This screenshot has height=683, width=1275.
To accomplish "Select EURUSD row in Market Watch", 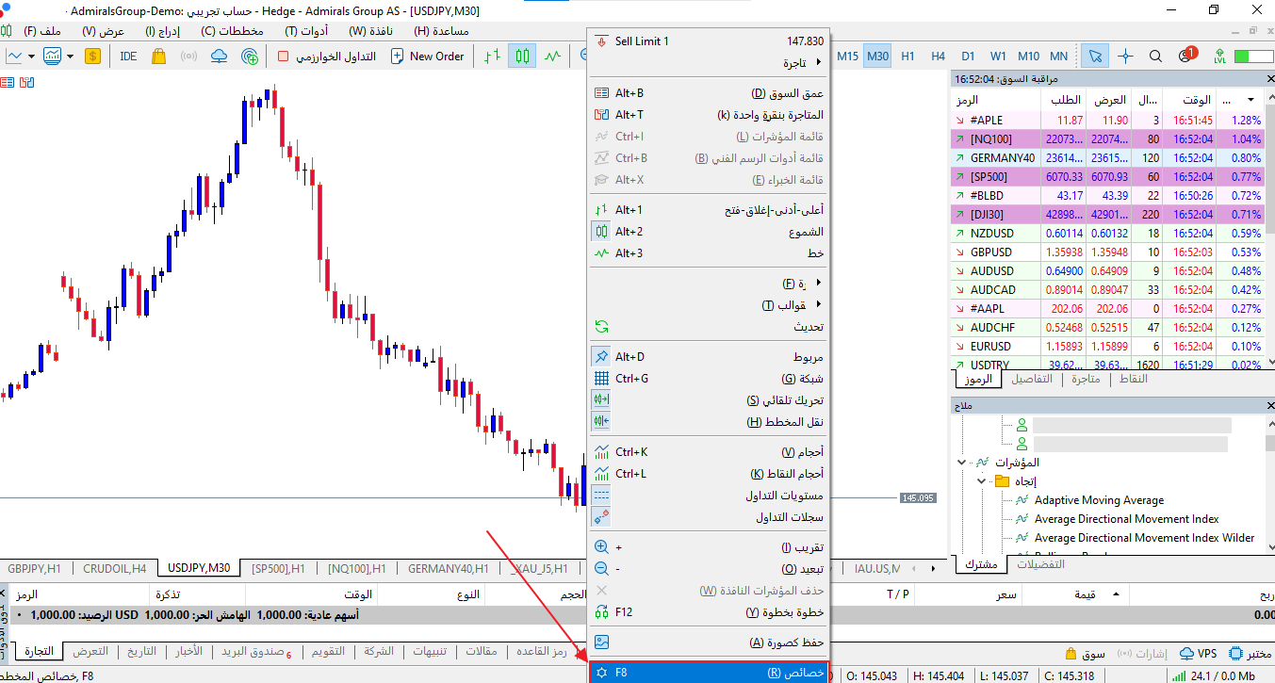I will coord(1105,346).
